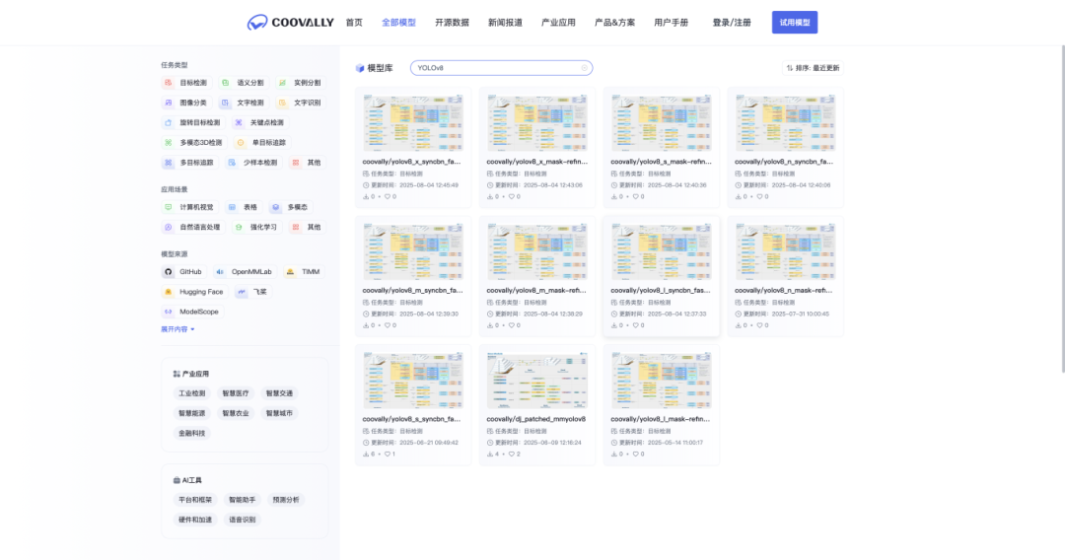Clear the YOLOv8 search field icon
Viewport: 1065px width, 560px height.
click(584, 68)
